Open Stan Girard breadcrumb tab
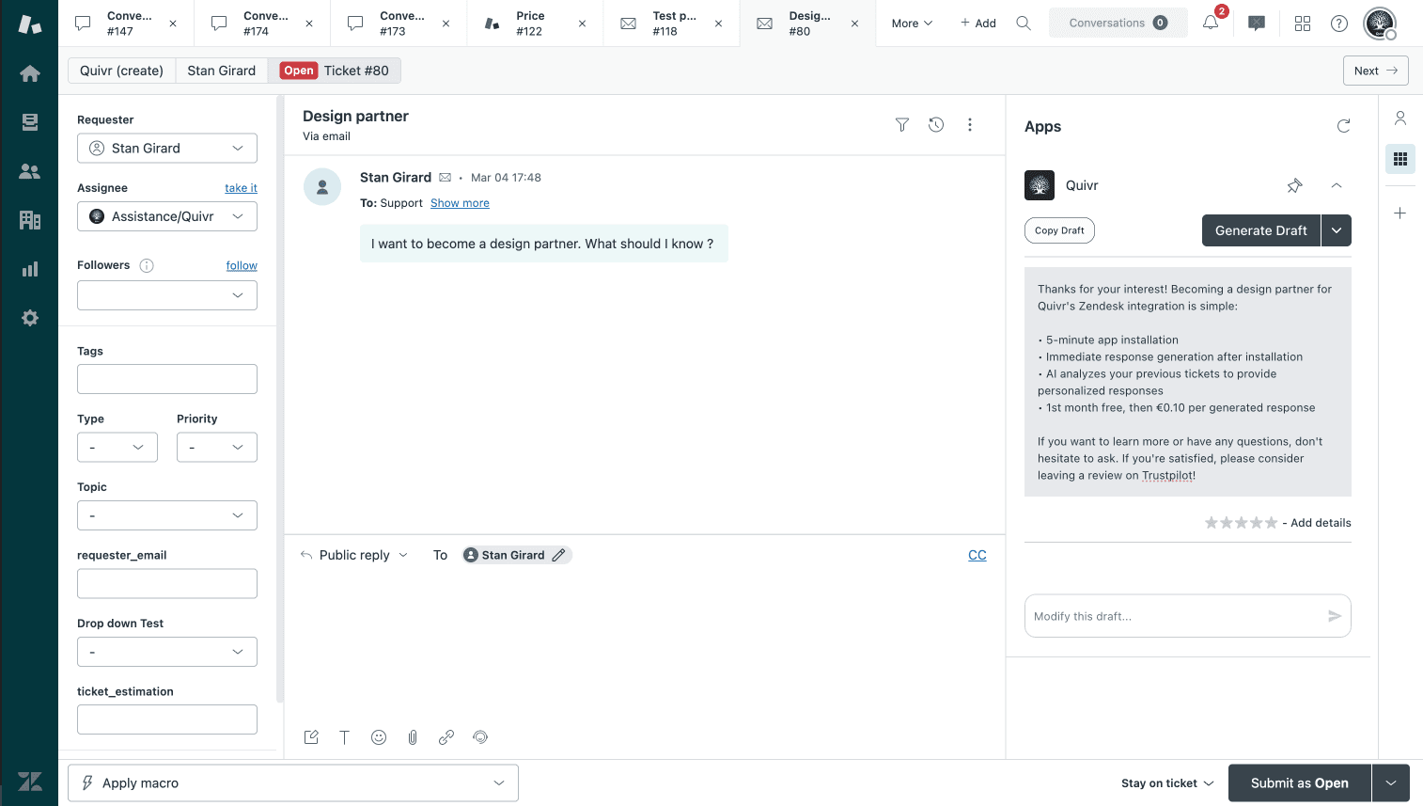1423x806 pixels. pyautogui.click(x=222, y=71)
